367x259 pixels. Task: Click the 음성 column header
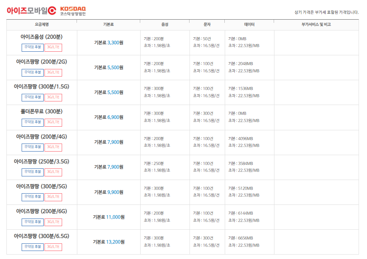pos(165,24)
